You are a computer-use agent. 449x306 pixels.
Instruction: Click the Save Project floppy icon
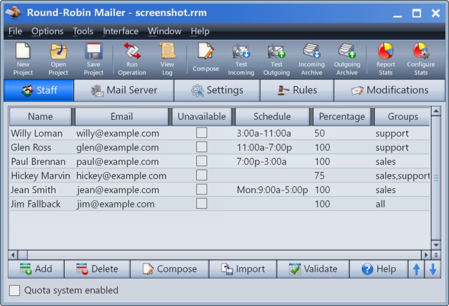93,52
